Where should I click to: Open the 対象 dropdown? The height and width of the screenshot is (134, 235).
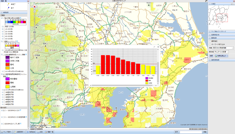(223, 48)
